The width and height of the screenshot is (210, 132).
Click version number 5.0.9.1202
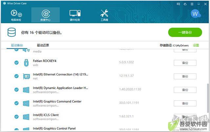(x=126, y=62)
